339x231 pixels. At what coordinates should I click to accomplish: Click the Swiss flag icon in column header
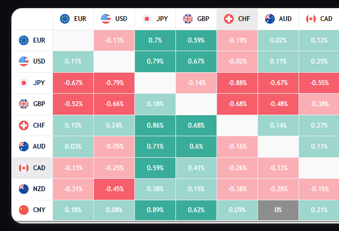pos(228,19)
